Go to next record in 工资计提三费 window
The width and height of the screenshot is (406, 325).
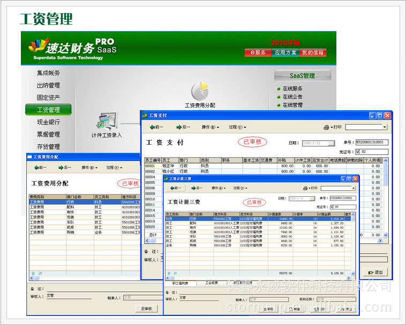[x=197, y=188]
